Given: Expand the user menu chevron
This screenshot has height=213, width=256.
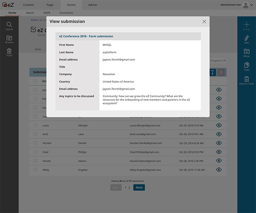Looking at the screenshot, I should [251, 5].
